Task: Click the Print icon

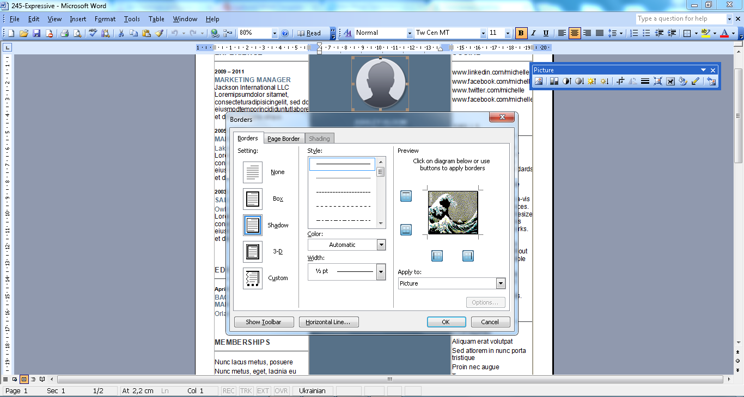Action: coord(64,33)
